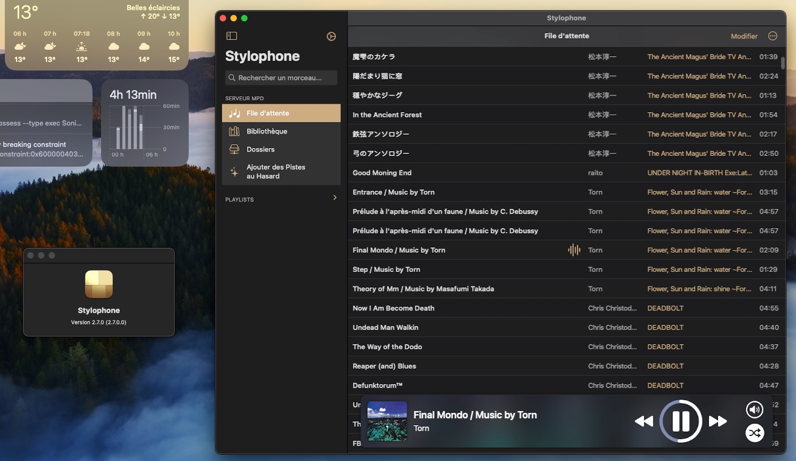
Task: Click the Dossiers drive icon
Action: click(234, 150)
